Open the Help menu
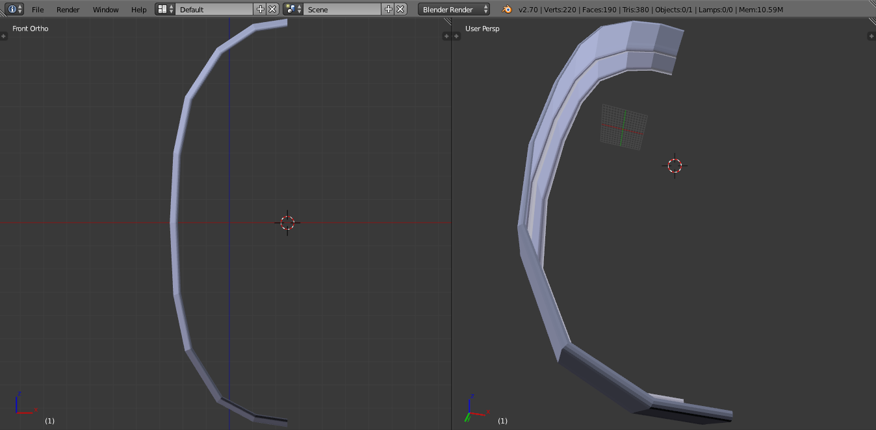 point(139,10)
